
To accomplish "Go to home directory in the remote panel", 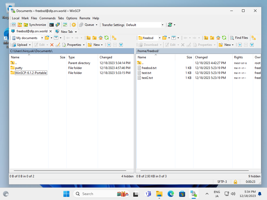I will click(218, 38).
